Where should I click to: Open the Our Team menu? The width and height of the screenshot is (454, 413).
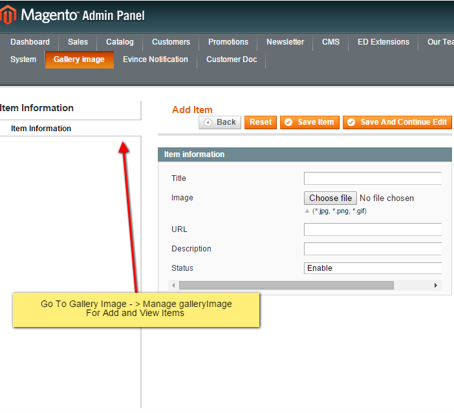coord(440,42)
